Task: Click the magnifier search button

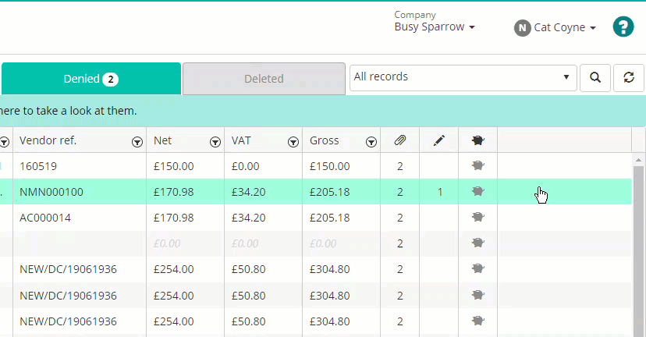Action: [595, 77]
